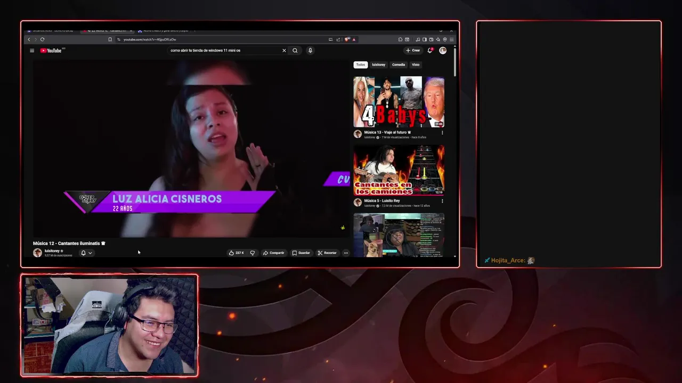The height and width of the screenshot is (383, 682).
Task: Open options menu for Música 13 video
Action: click(442, 132)
